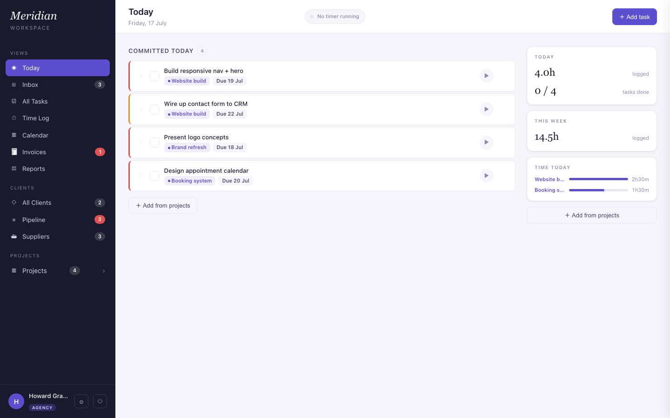Click Add from projects under Time Today card
Screen dimensions: 670x418
click(592, 215)
